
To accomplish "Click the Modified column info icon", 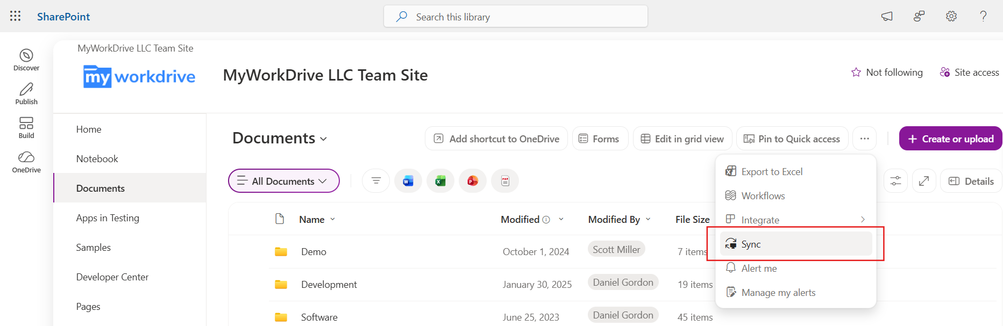I will [x=546, y=220].
